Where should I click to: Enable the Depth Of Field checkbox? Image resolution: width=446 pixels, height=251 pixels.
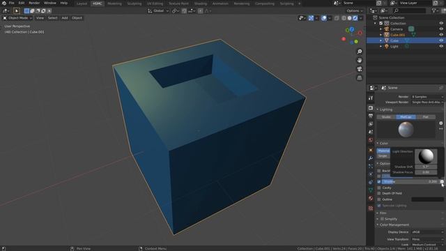[x=379, y=194]
